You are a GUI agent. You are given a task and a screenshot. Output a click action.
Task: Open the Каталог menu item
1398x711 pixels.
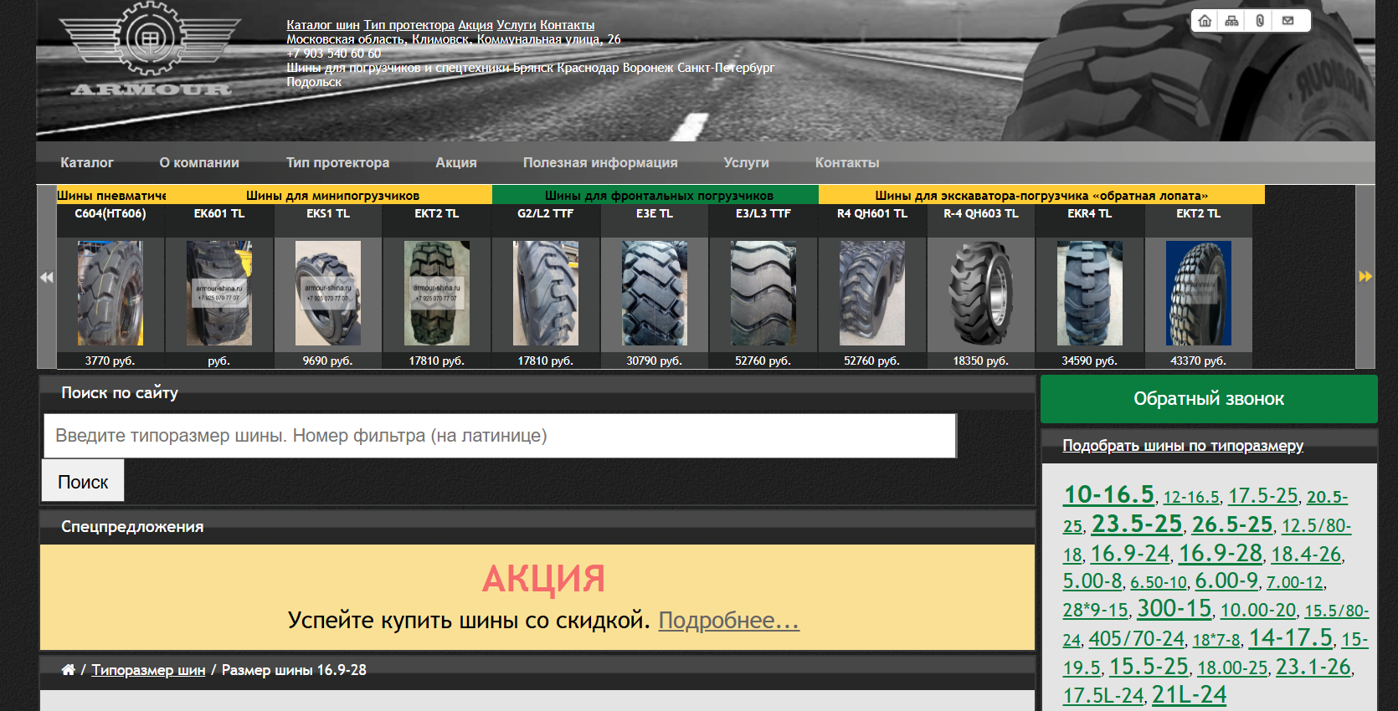(87, 163)
